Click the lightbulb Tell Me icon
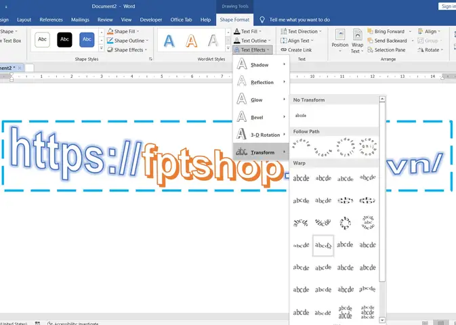This screenshot has height=325, width=456. click(262, 20)
